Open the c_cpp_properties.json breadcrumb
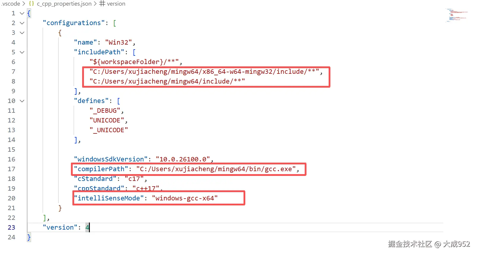477x255 pixels. pos(64,4)
